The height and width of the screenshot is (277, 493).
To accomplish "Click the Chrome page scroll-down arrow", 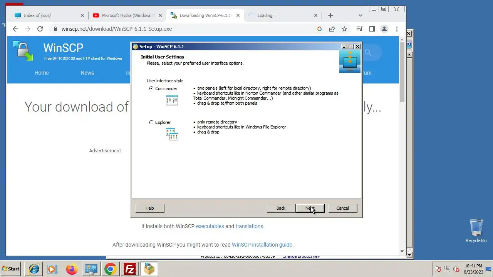I will pos(402,251).
